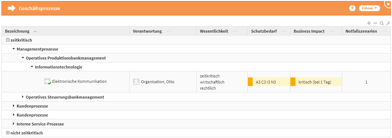Open the help question mark icon
This screenshot has width=392, height=138.
click(352, 8)
